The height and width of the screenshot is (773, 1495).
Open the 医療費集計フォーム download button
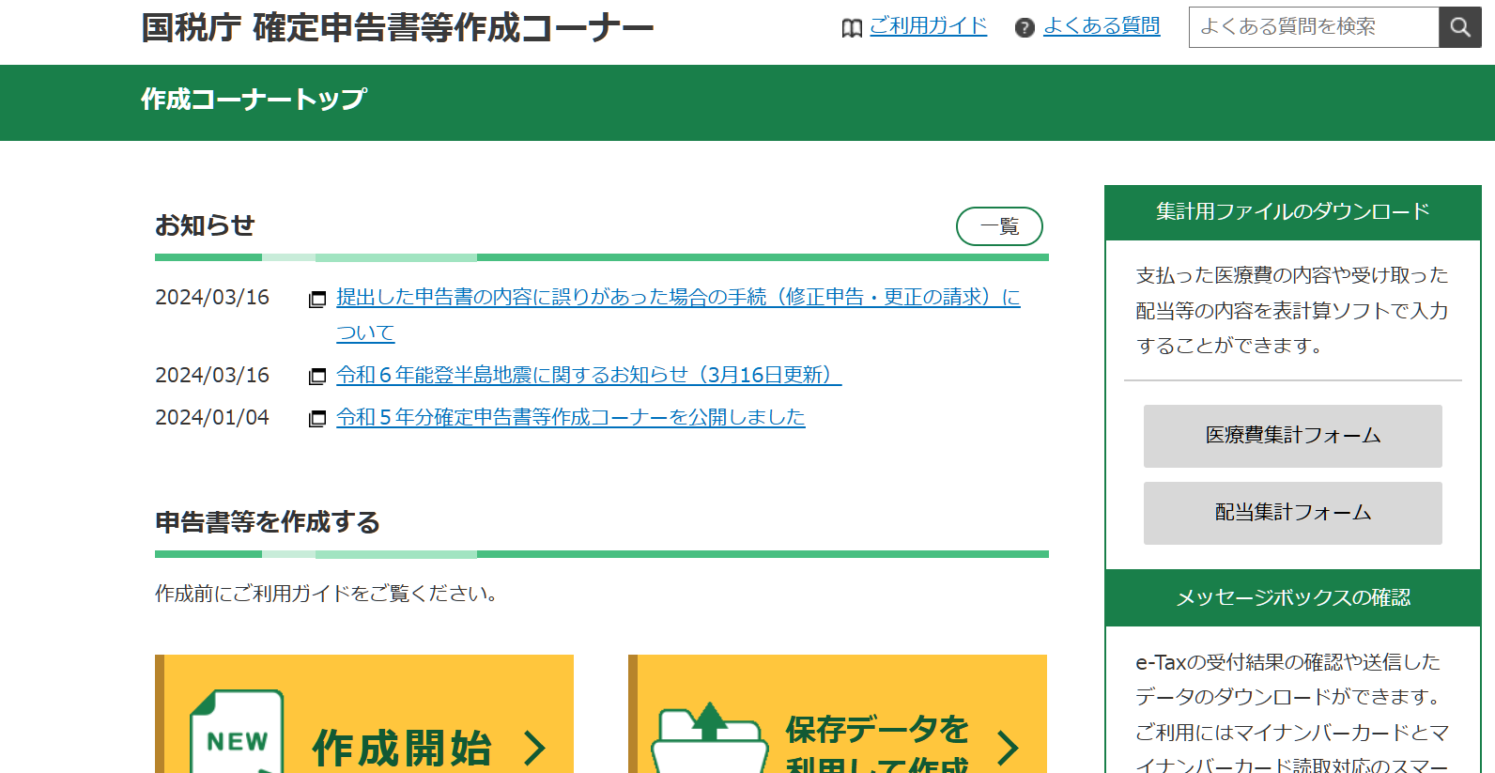coord(1292,436)
